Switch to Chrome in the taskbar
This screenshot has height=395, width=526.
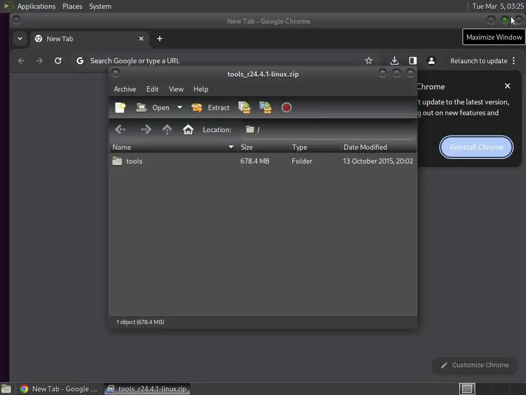tap(59, 389)
